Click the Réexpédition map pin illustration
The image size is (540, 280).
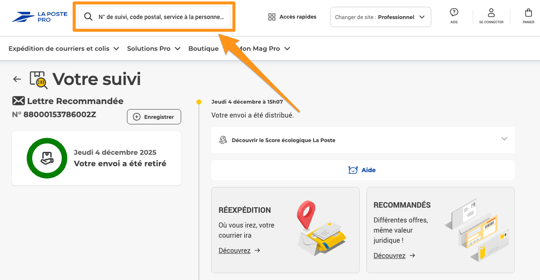click(x=322, y=229)
